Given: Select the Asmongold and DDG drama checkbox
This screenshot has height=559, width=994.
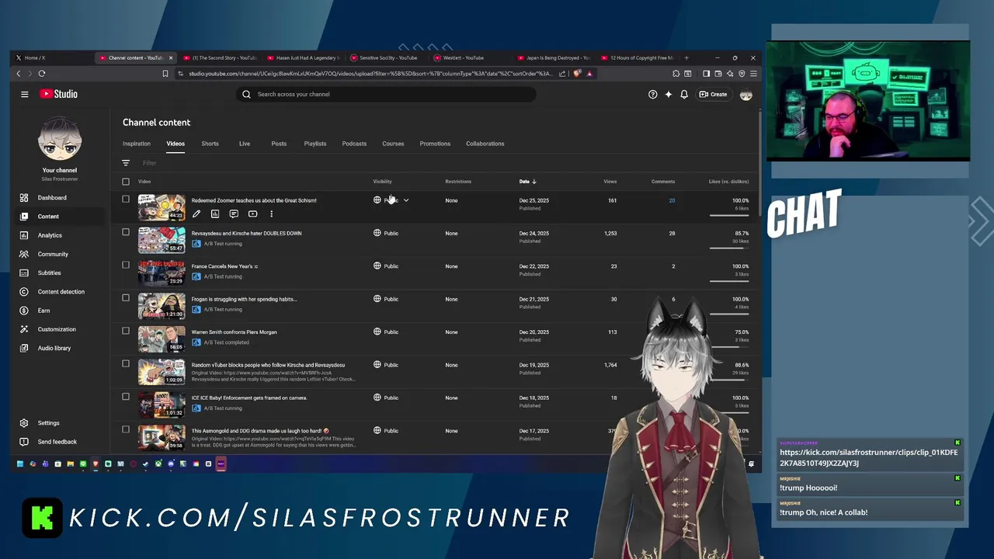Looking at the screenshot, I should 126,429.
